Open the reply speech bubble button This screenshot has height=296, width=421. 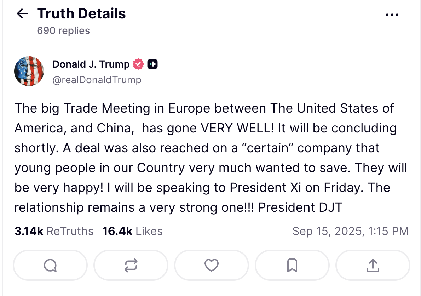(x=50, y=265)
